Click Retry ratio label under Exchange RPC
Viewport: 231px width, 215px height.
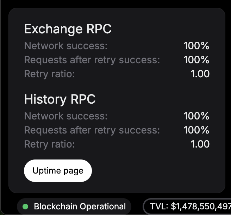tap(49, 74)
